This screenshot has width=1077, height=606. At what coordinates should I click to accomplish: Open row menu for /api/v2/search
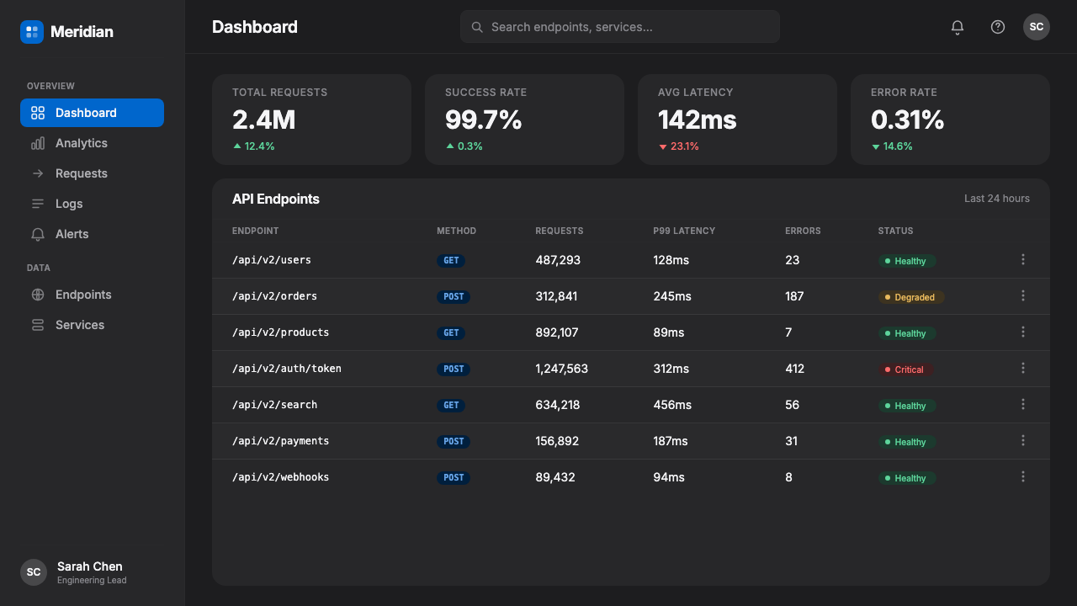[1023, 405]
